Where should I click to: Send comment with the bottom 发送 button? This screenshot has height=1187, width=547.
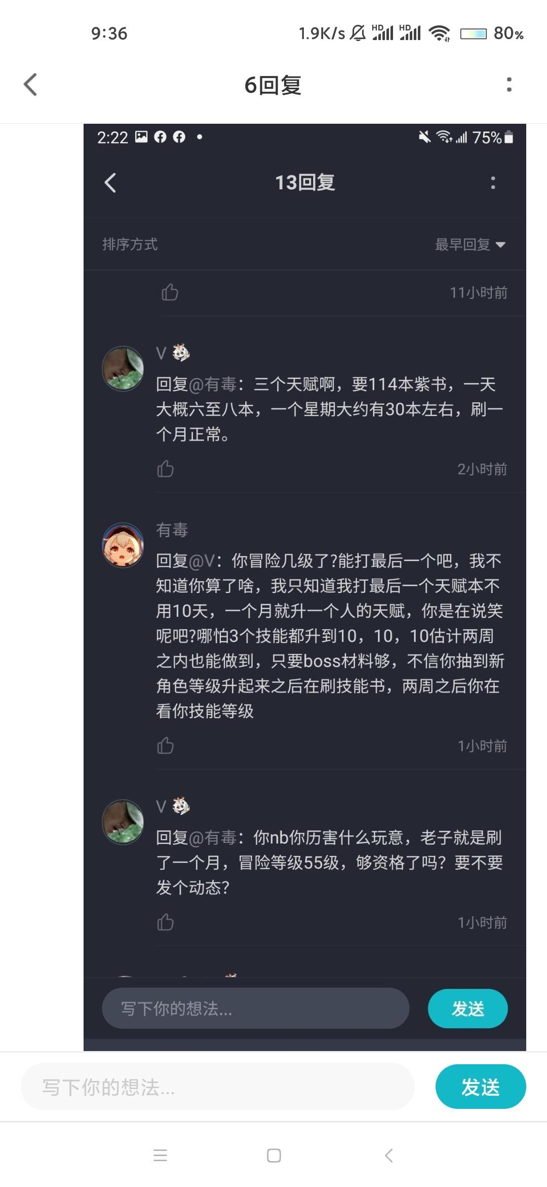(x=481, y=1088)
